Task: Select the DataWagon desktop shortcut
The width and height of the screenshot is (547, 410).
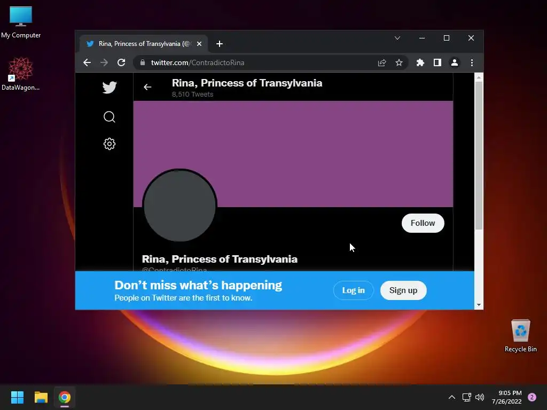Action: (x=21, y=74)
